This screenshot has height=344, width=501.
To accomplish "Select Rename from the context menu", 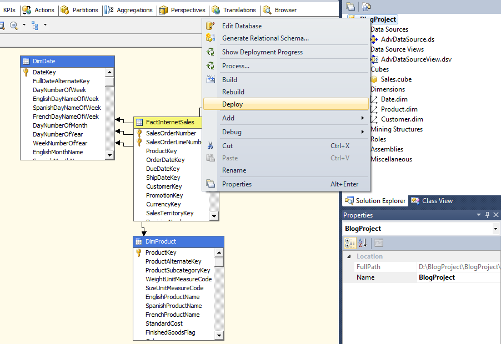I will pos(285,170).
